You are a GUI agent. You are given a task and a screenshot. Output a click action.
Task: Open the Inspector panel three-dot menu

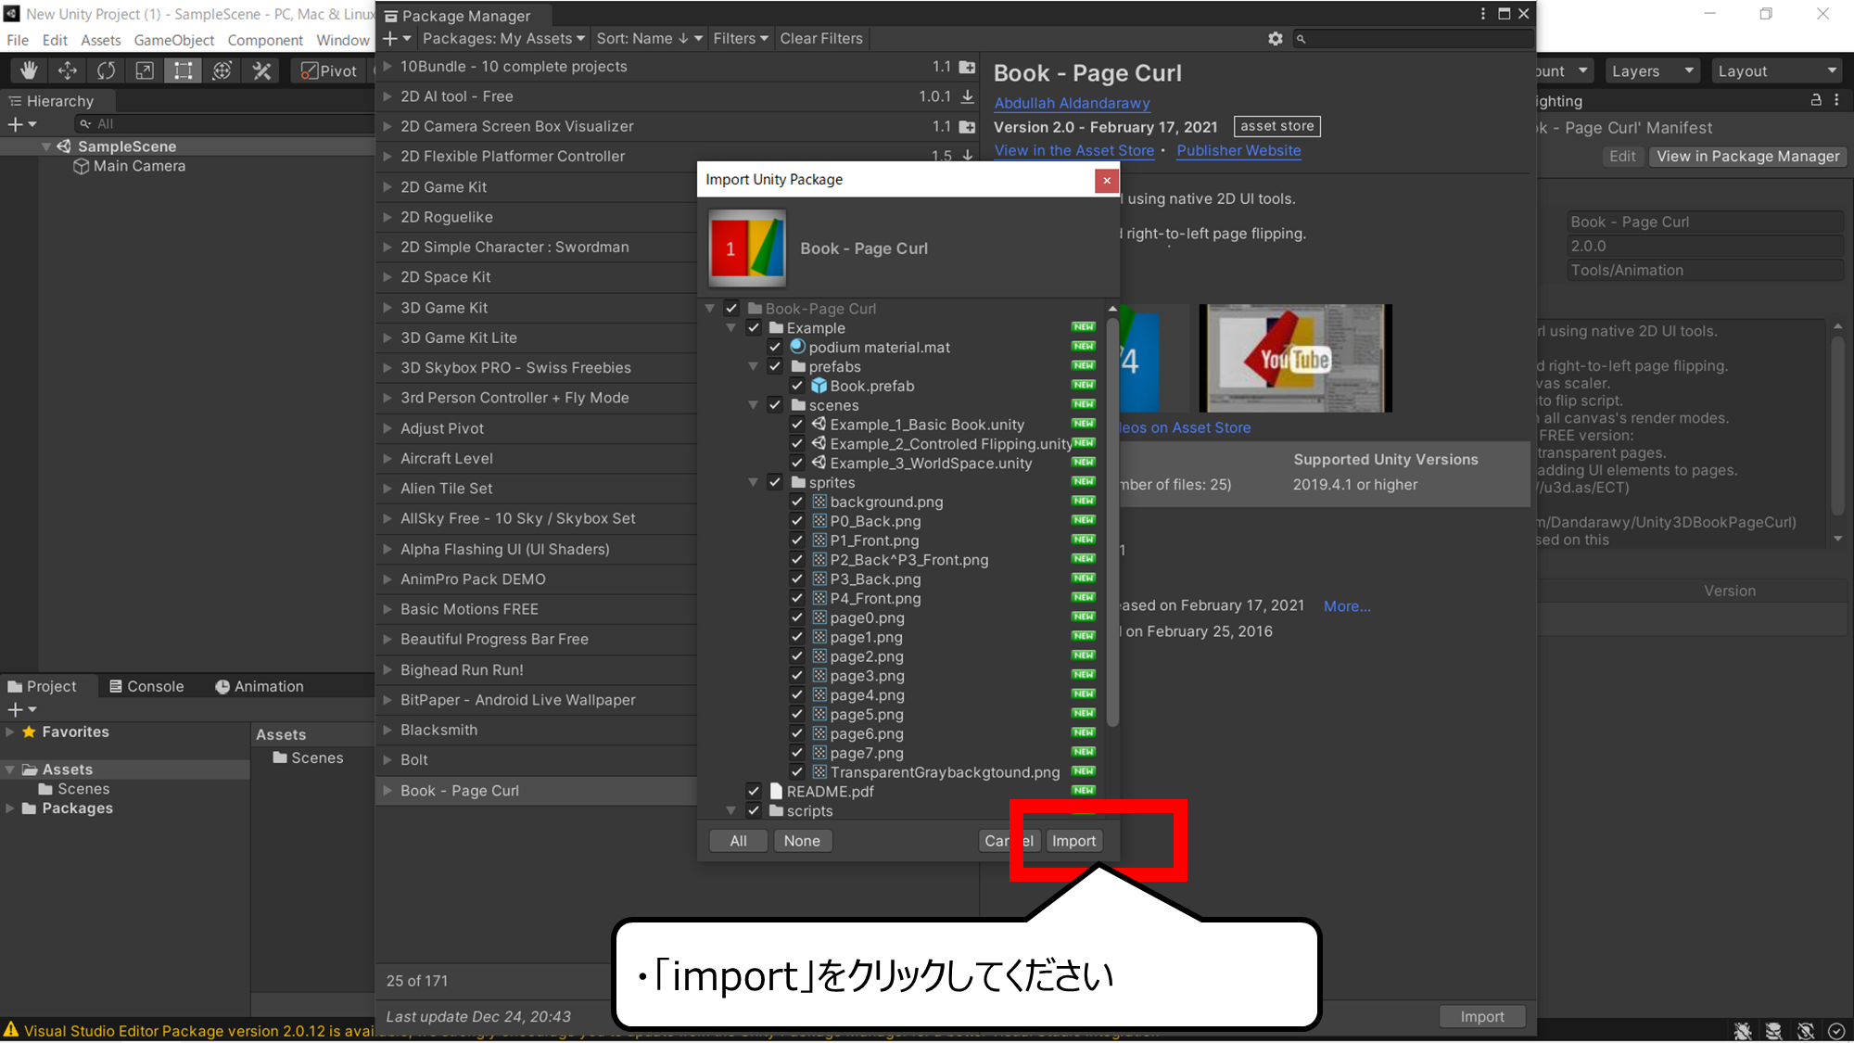[1836, 100]
